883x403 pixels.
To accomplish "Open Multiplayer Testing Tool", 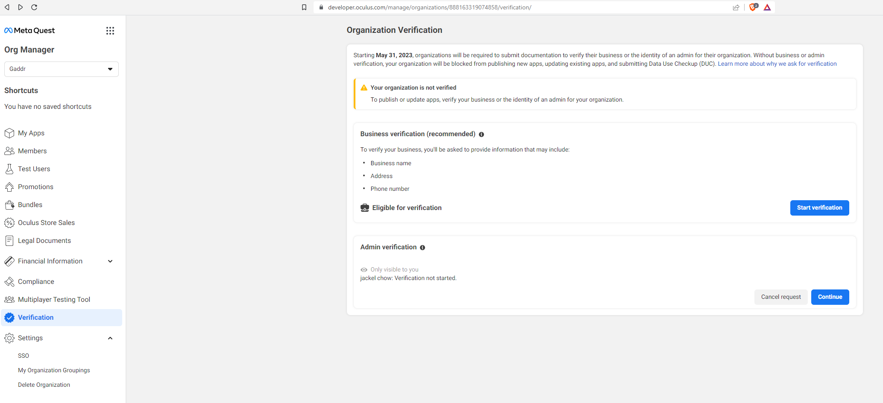I will [54, 300].
